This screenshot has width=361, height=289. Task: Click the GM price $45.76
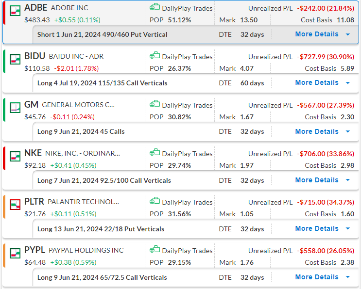pos(35,117)
